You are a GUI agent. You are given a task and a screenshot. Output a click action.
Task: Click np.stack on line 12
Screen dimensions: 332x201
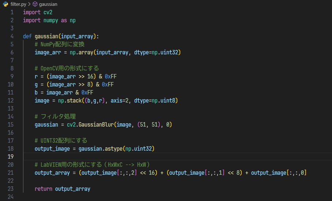pos(70,101)
